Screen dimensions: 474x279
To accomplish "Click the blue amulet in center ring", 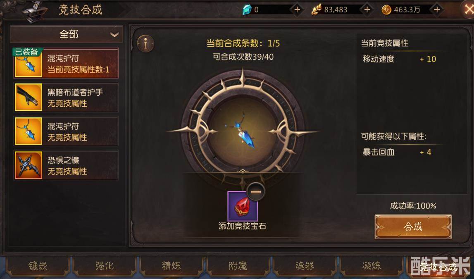I will pos(243,131).
